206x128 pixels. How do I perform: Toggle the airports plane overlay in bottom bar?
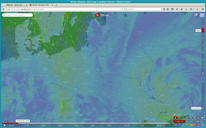click(x=191, y=118)
